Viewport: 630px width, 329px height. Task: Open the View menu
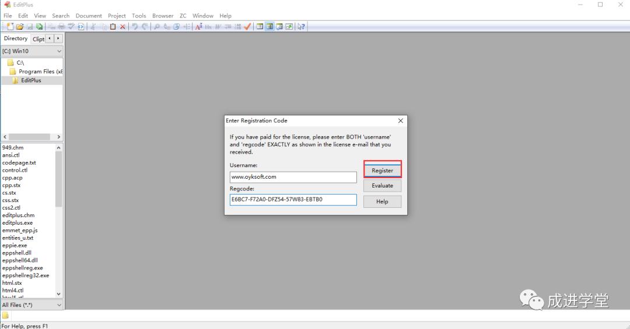pos(40,16)
